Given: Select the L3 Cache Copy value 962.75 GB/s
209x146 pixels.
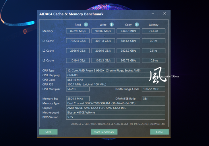Looking at the screenshot, I should [128, 61].
